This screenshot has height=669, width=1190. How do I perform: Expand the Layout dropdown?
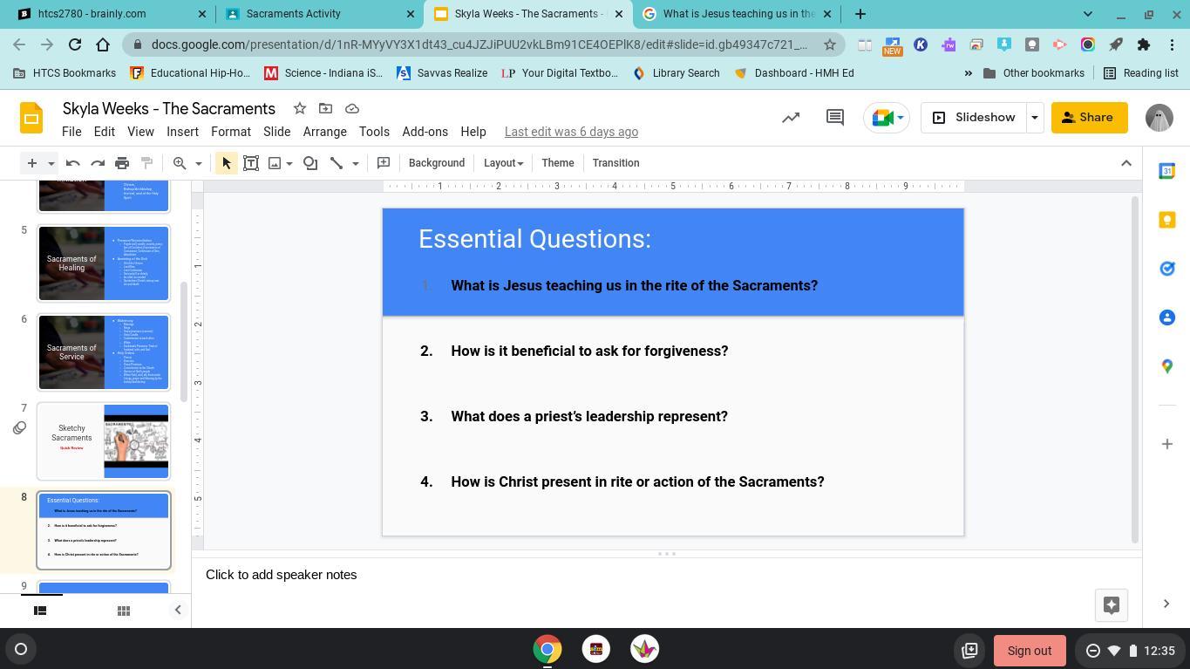tap(503, 163)
